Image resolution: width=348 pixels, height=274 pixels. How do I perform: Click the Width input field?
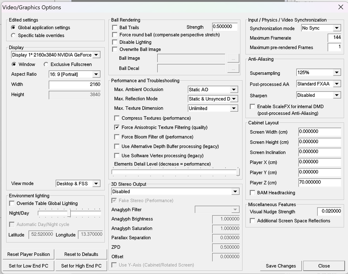coord(75,84)
